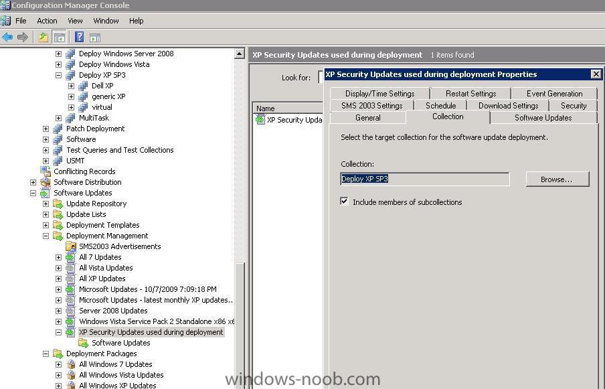Image resolution: width=605 pixels, height=389 pixels.
Task: Switch to the Schedule tab
Action: [440, 105]
